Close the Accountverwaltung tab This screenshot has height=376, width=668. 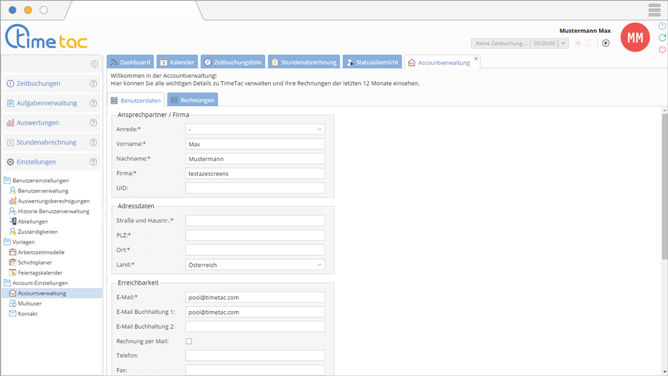[x=476, y=59]
